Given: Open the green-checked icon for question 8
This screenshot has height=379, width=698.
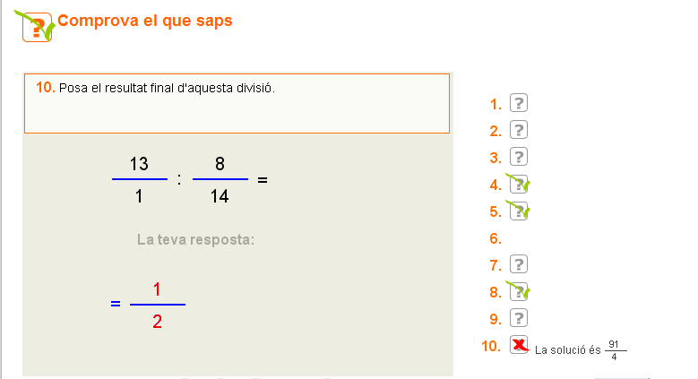Looking at the screenshot, I should pyautogui.click(x=518, y=292).
